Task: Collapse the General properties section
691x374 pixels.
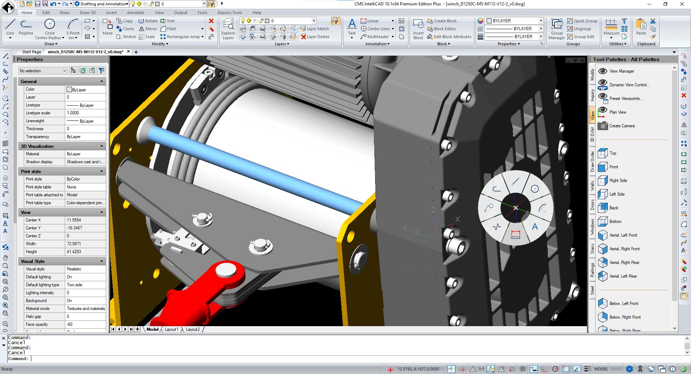Action: click(101, 82)
